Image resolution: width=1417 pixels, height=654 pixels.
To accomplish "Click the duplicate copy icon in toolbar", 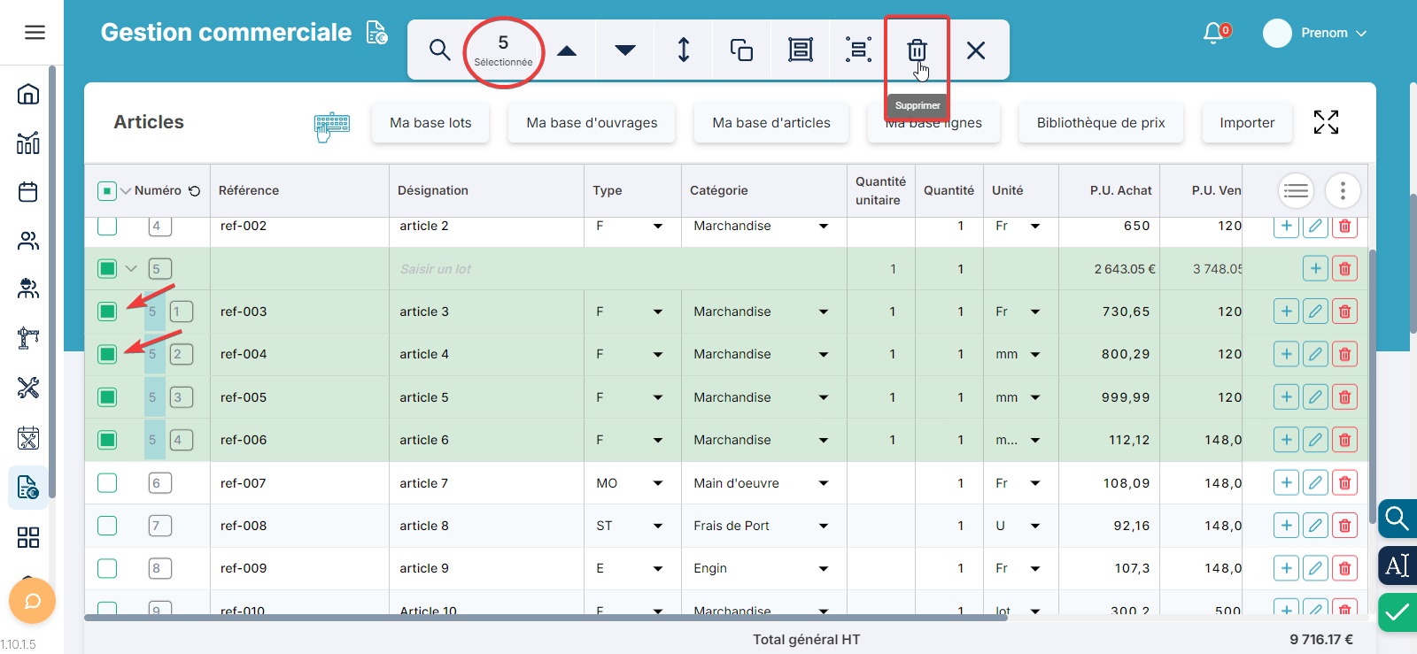I will click(x=741, y=50).
